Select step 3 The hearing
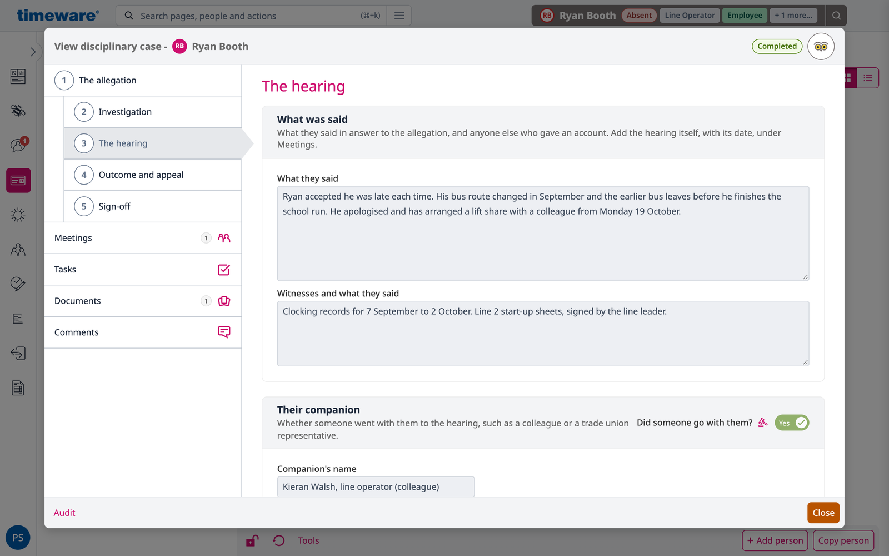This screenshot has width=889, height=556. (x=153, y=143)
